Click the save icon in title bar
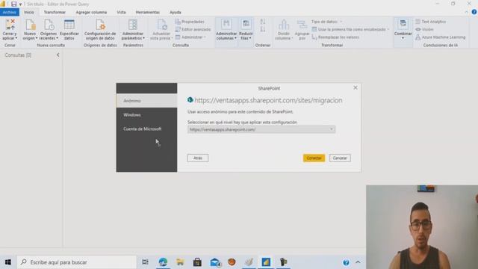Screen dimensions: 478x269 (13, 4)
